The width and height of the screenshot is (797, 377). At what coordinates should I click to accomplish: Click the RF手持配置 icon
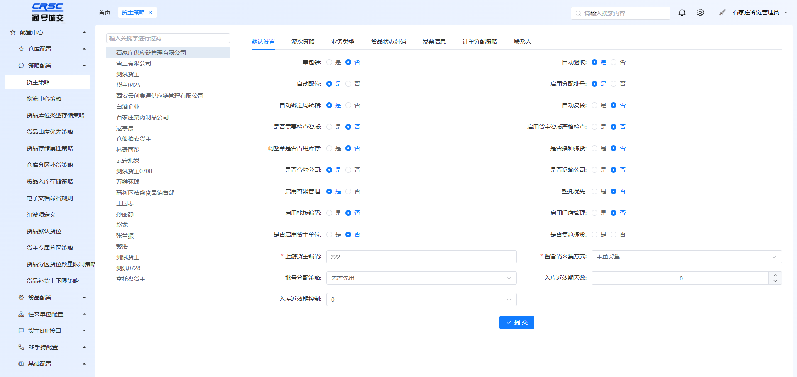pos(21,347)
